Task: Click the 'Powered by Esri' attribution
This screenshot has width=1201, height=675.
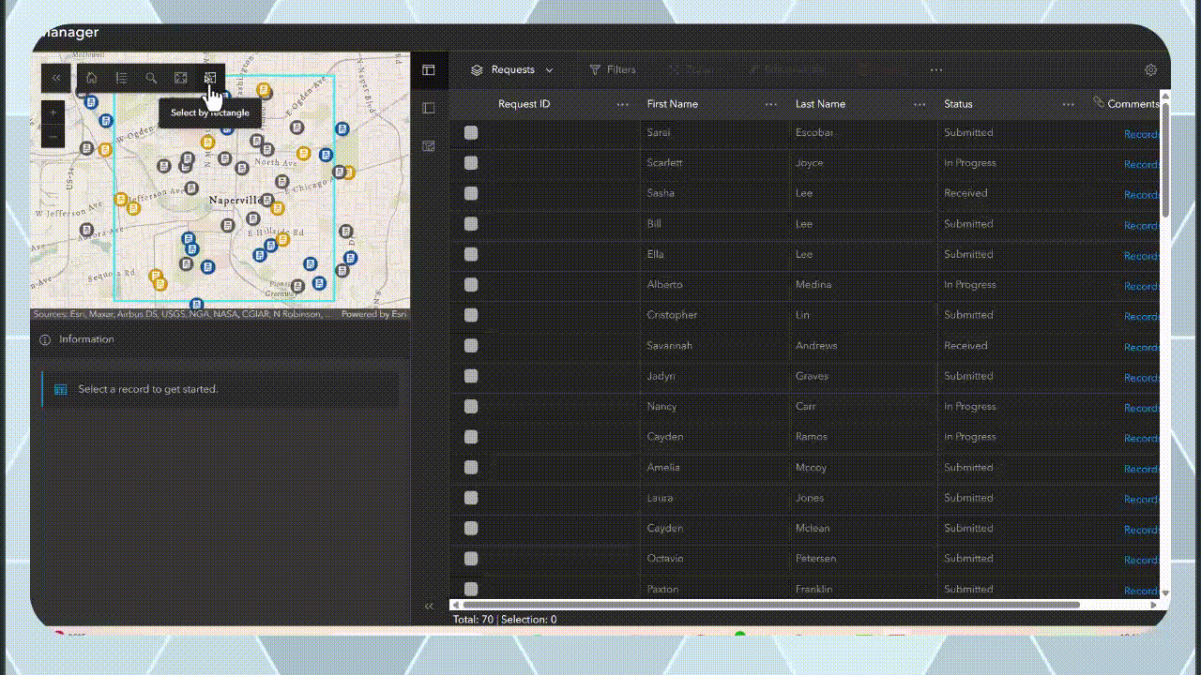Action: [373, 314]
